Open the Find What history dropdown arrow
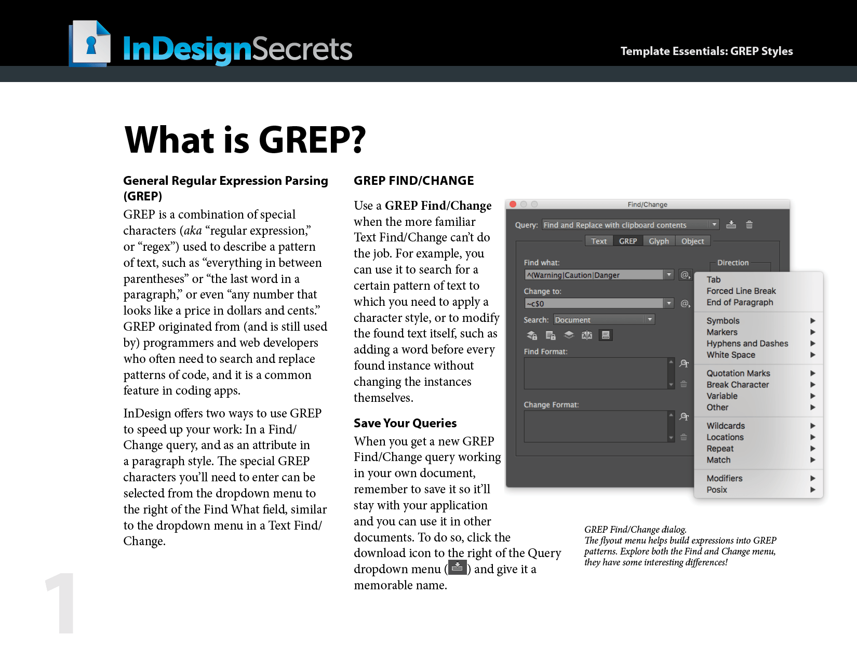Screen dimensions: 857x662 669,274
